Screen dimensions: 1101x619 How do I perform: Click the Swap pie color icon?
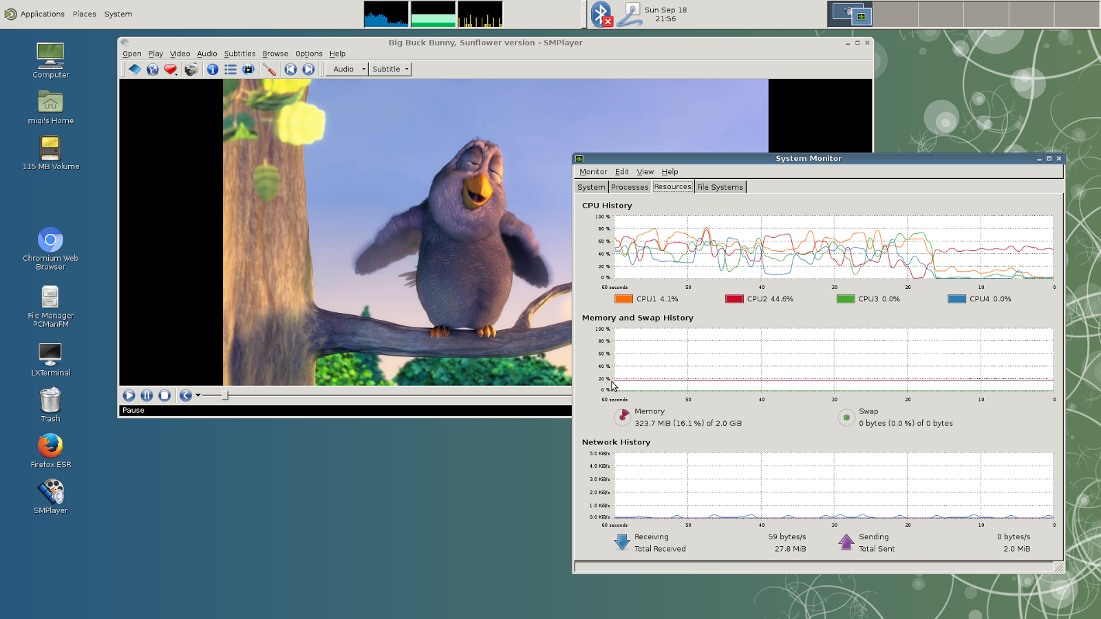[846, 417]
